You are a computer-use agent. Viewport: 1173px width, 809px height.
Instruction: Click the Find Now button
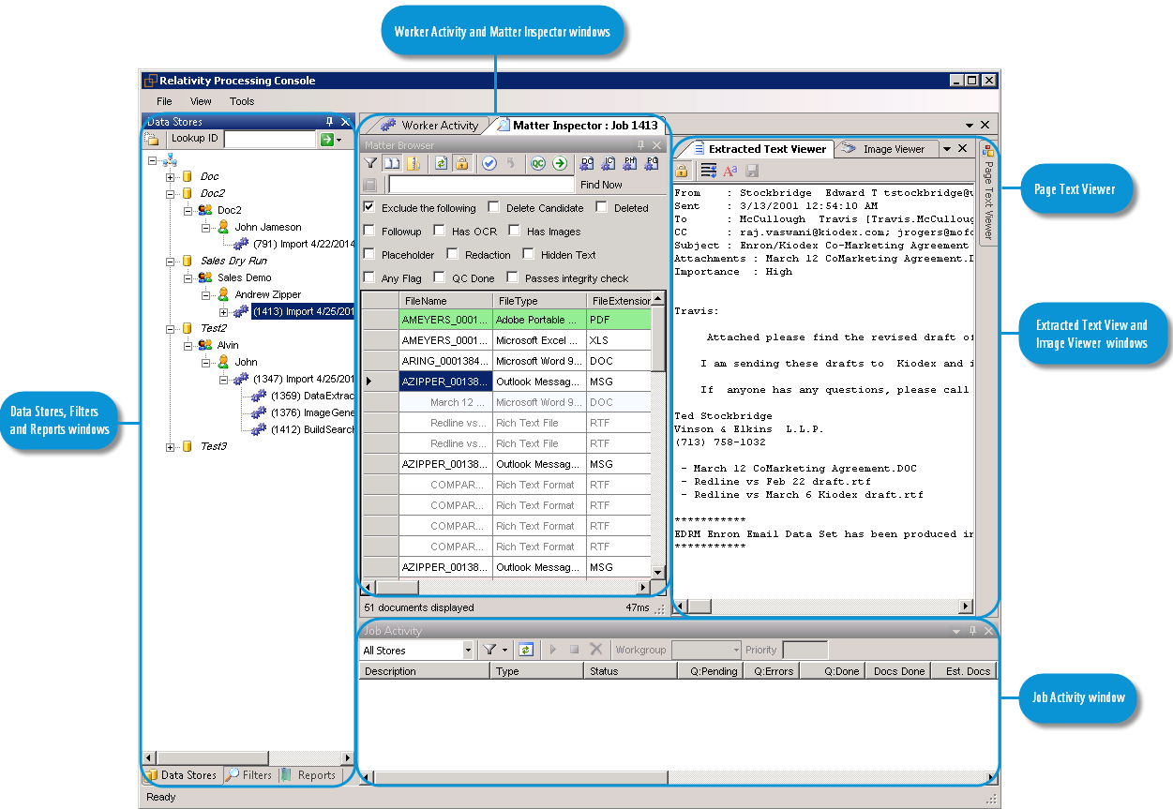601,185
